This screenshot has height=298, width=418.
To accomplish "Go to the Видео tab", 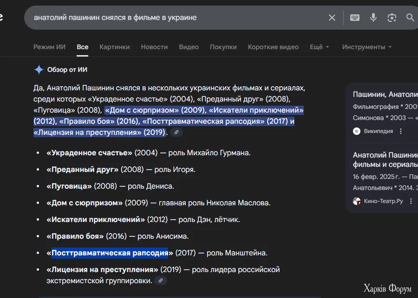I will tap(189, 47).
